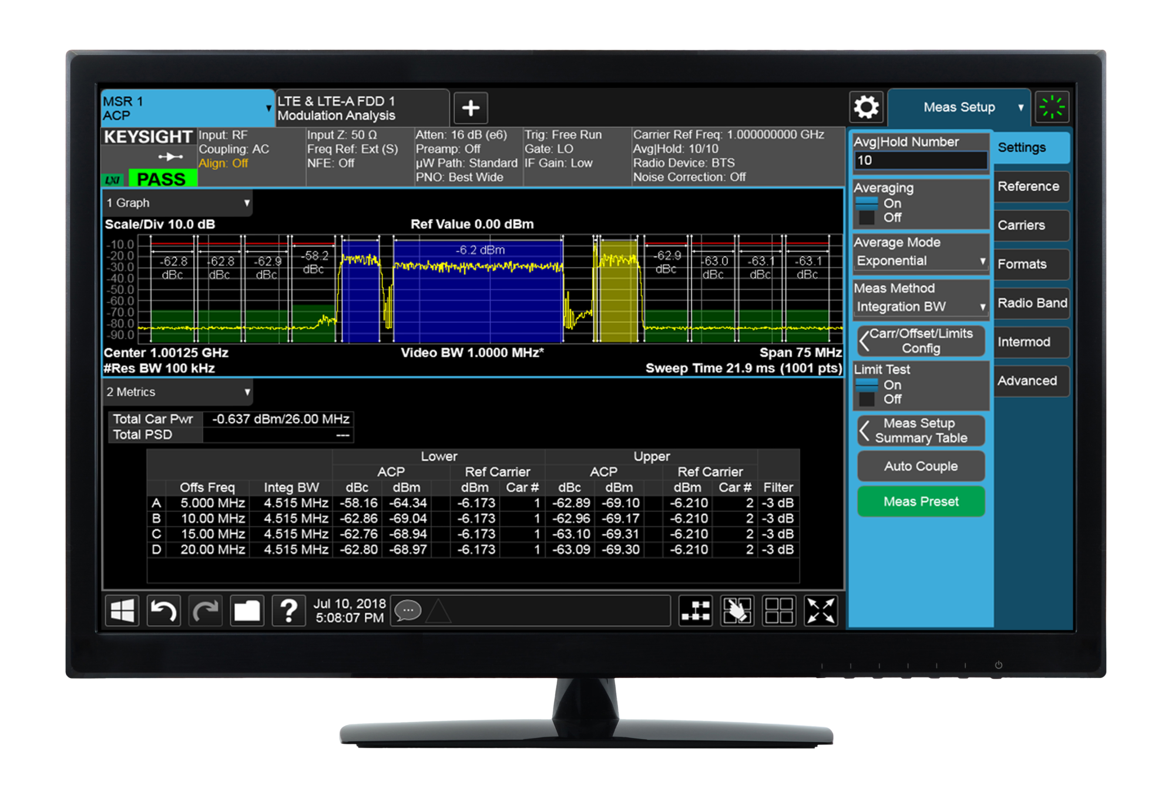This screenshot has height=799, width=1175.
Task: Click the green sweep control icon
Action: tap(1052, 107)
